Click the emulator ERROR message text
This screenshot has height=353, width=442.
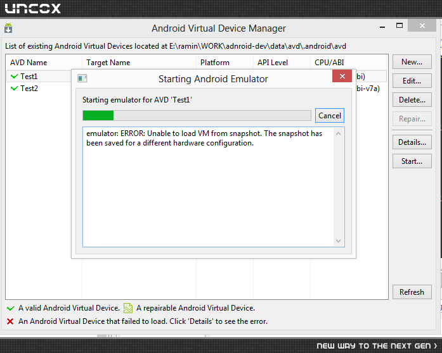pos(204,138)
